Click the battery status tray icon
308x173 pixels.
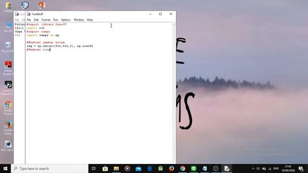264,169
